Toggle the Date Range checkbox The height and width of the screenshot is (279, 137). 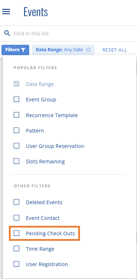tap(17, 84)
